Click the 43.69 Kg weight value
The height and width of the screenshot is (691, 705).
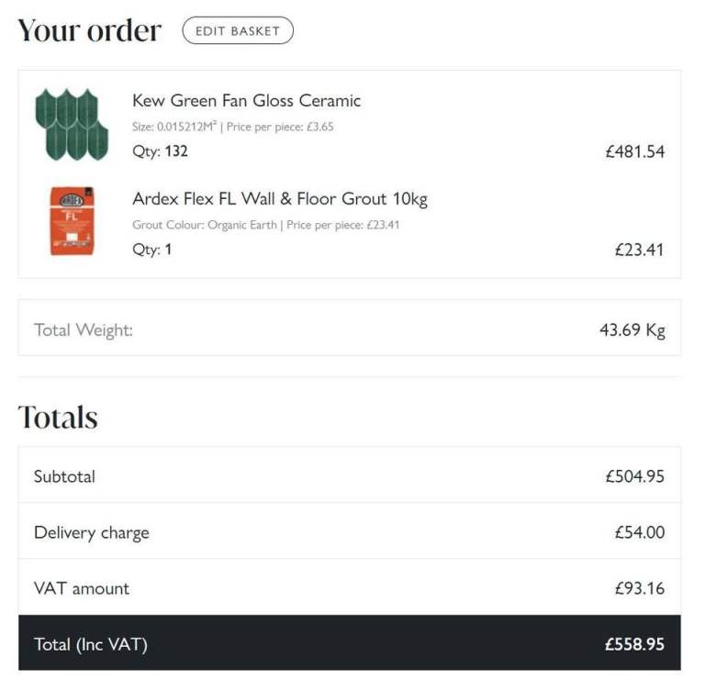click(632, 330)
